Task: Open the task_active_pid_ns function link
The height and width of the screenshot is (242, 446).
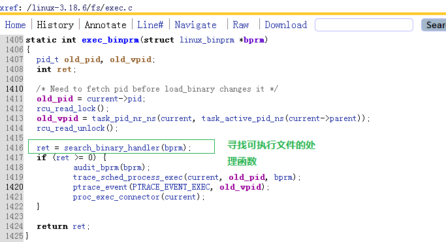Action: click(x=243, y=118)
